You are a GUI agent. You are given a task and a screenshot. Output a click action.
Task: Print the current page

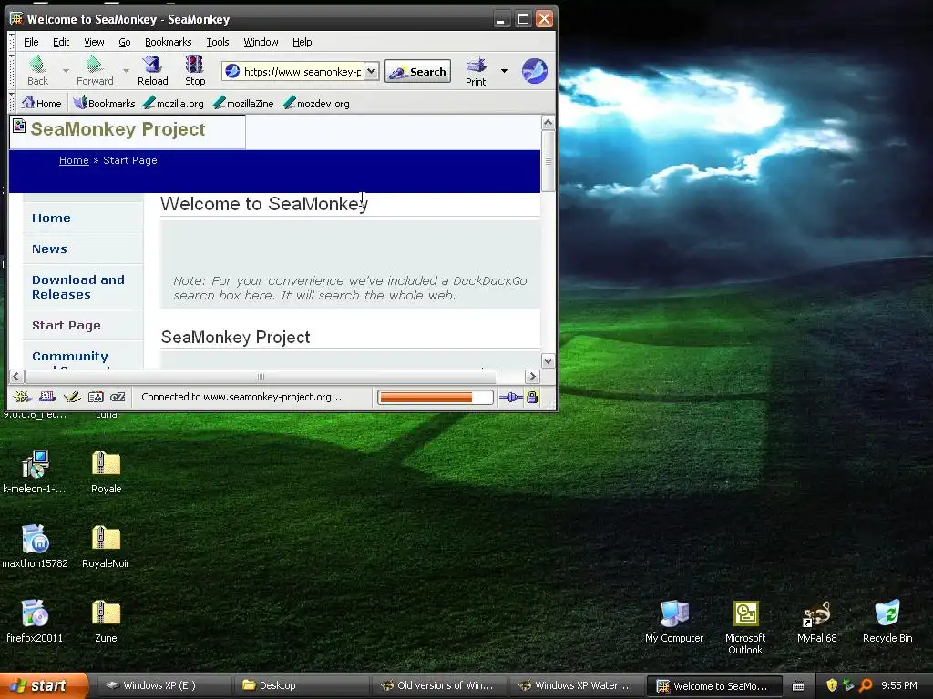pyautogui.click(x=476, y=72)
